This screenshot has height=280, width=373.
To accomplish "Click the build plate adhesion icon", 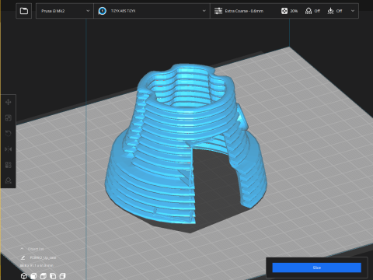I will [330, 11].
